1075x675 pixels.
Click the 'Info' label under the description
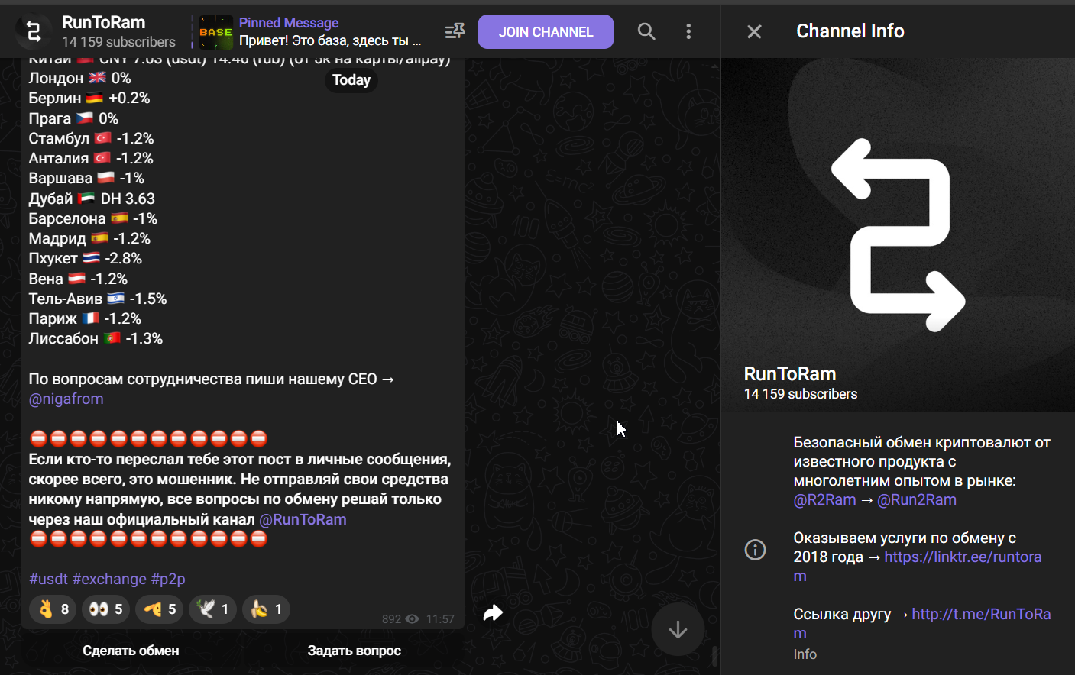click(x=805, y=654)
